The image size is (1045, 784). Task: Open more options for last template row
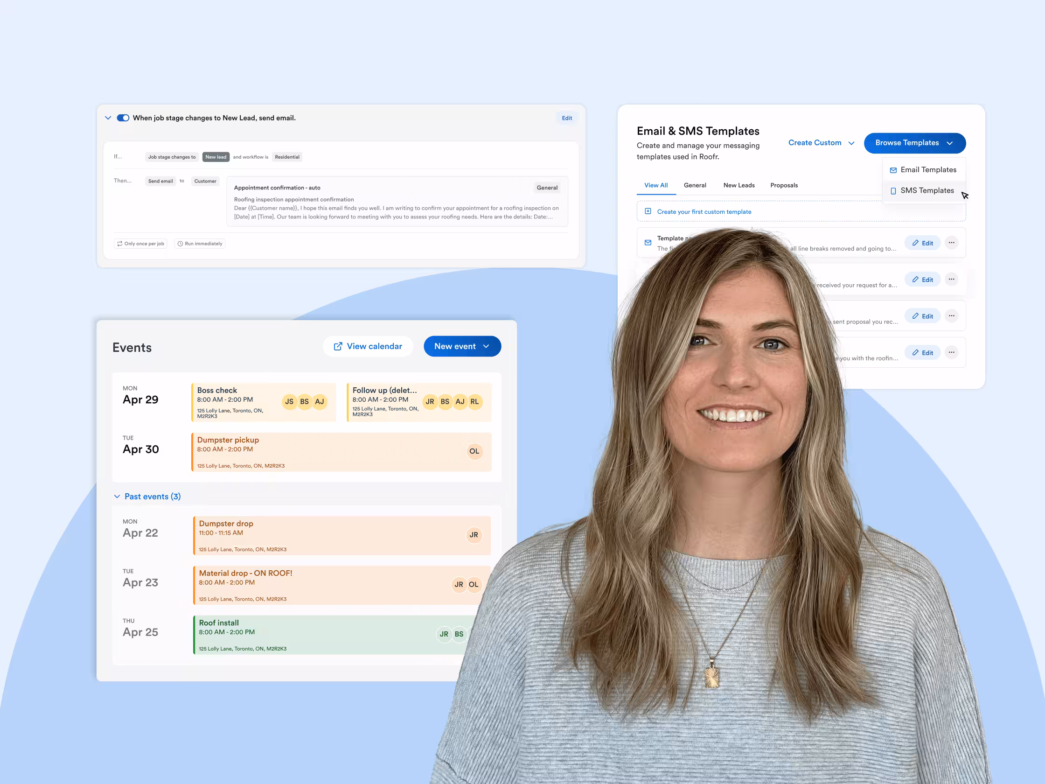tap(951, 352)
